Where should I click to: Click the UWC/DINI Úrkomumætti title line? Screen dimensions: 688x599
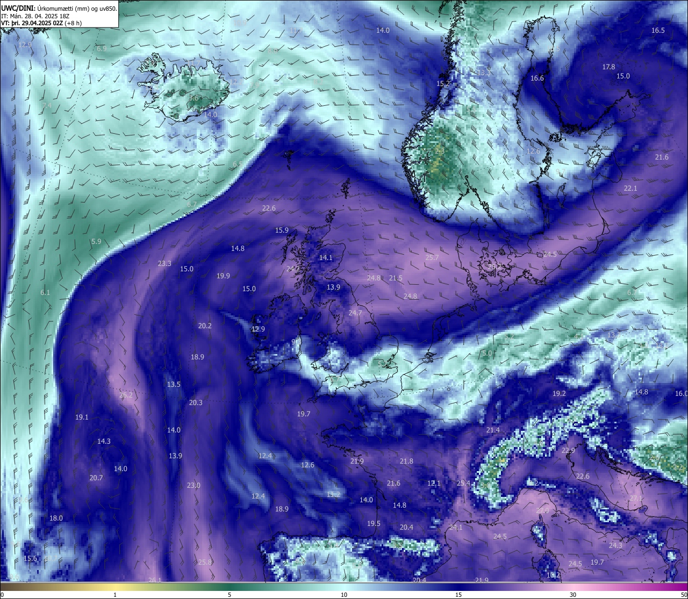click(x=59, y=8)
